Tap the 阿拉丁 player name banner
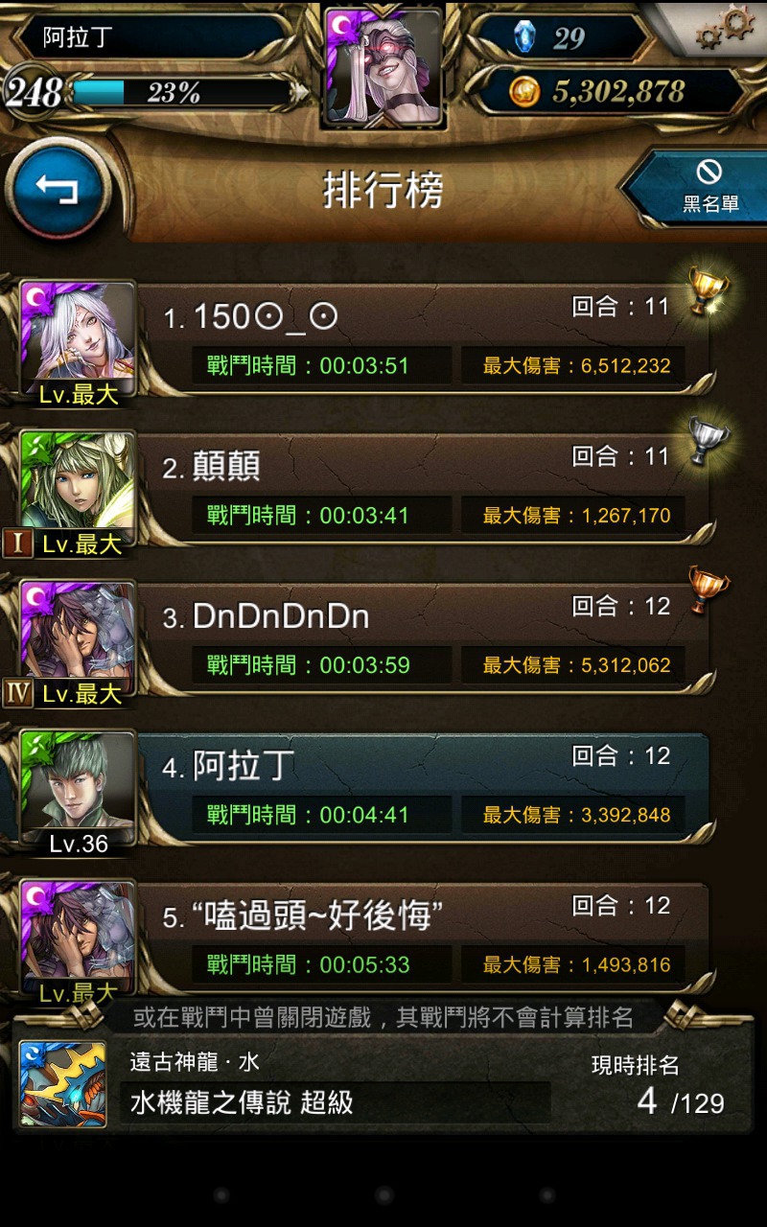Screen dimensions: 767x1227 click(153, 37)
